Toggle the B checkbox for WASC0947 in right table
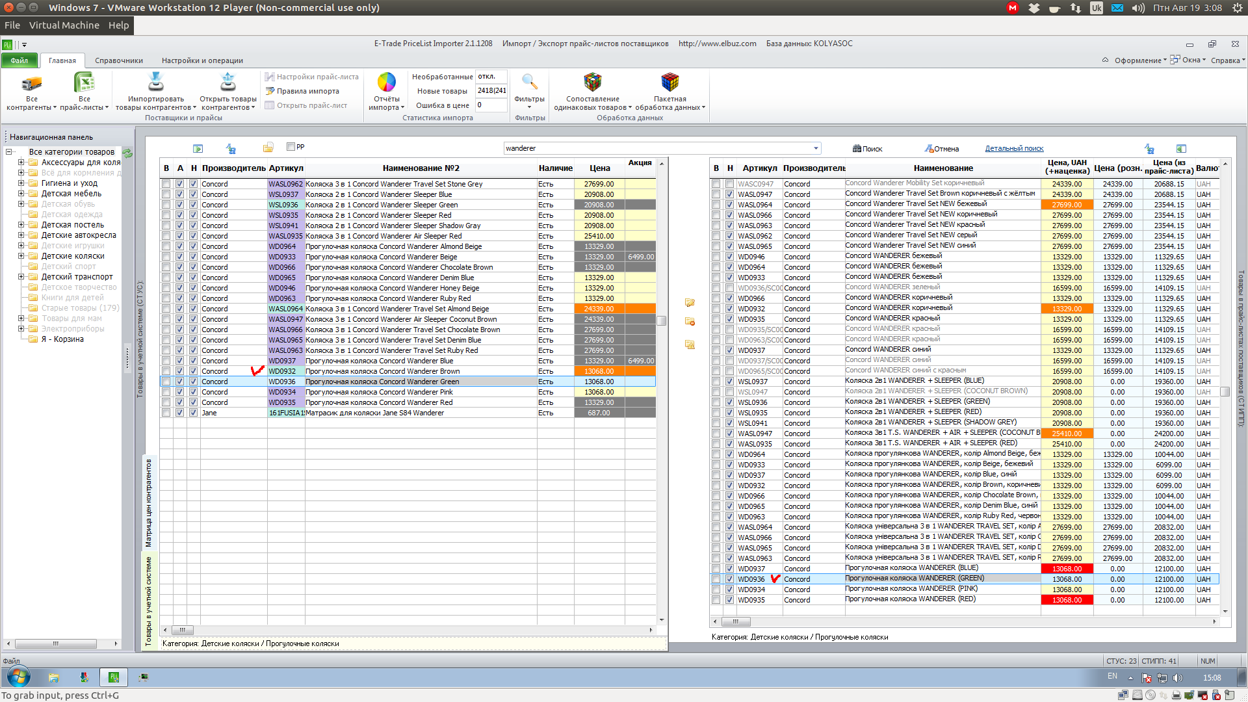This screenshot has height=702, width=1248. point(716,184)
